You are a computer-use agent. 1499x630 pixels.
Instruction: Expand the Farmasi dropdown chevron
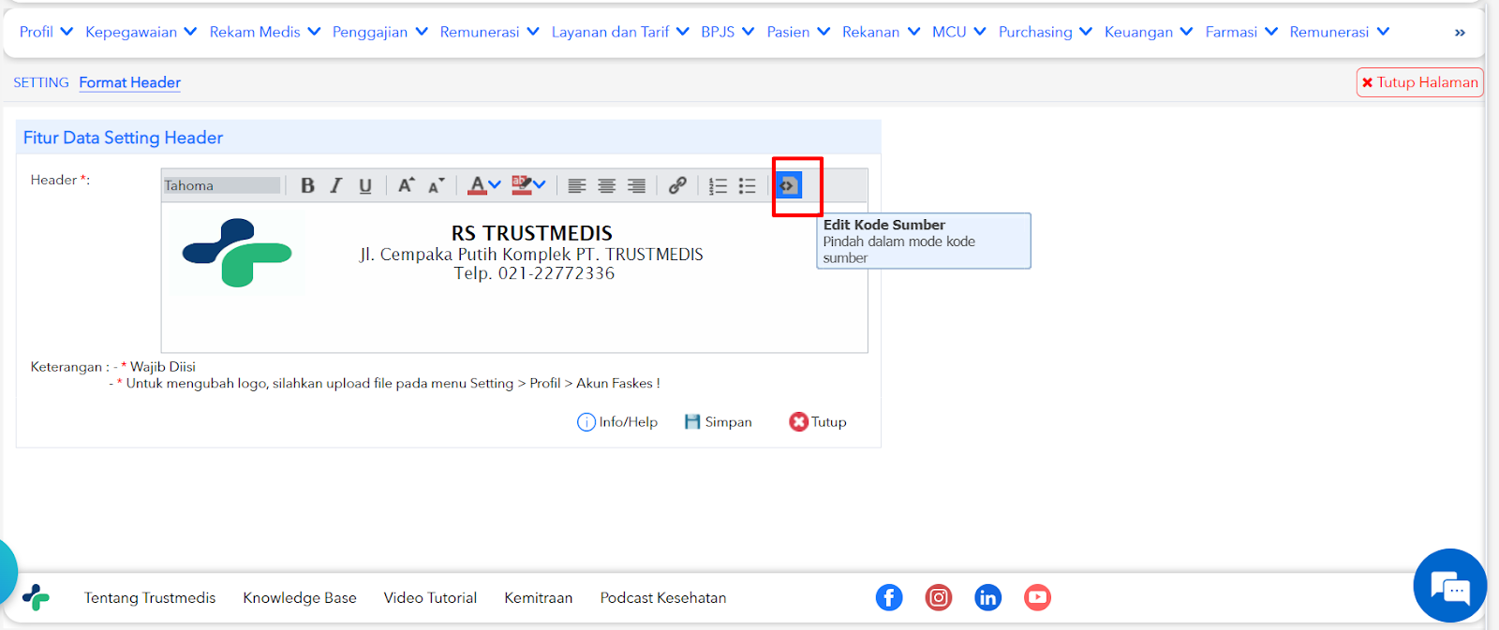[x=1271, y=32]
